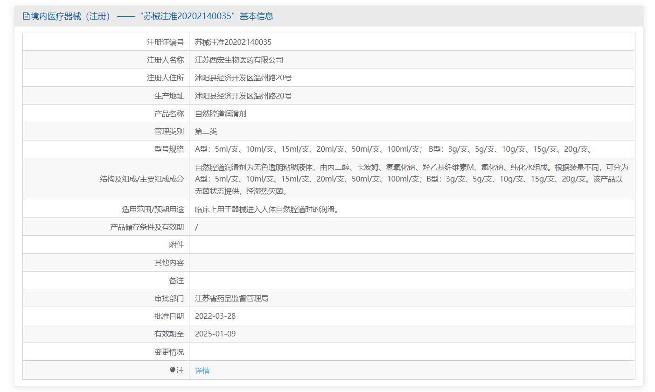Image resolution: width=655 pixels, height=392 pixels.
Task: Click the 变更情况 label cell
Action: click(106, 352)
